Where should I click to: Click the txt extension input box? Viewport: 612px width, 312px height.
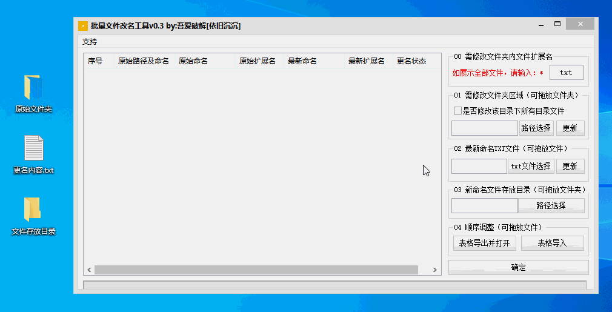[x=567, y=73]
